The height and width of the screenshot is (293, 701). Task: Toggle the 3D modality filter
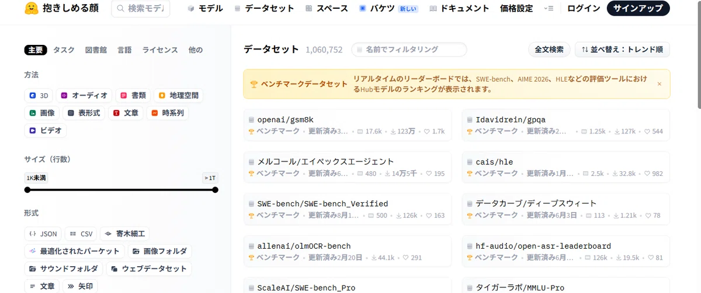(x=39, y=96)
